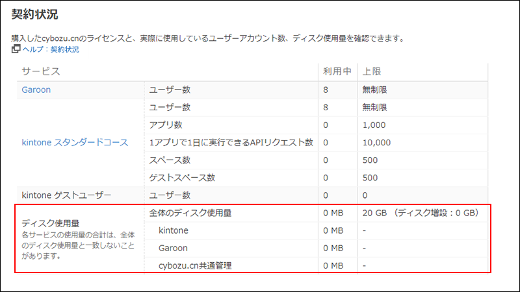Click the 契約状況 page heading

(36, 14)
